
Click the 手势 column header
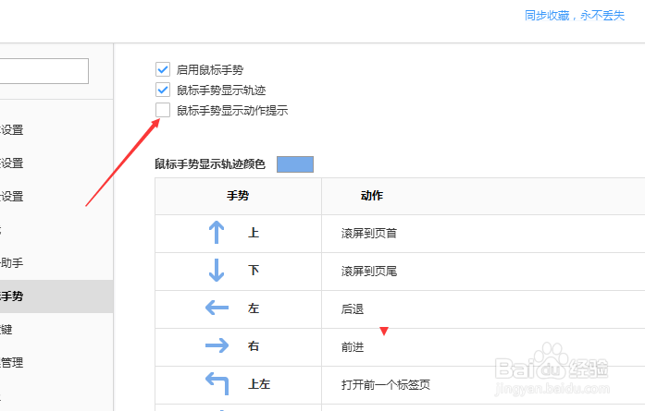pyautogui.click(x=238, y=196)
